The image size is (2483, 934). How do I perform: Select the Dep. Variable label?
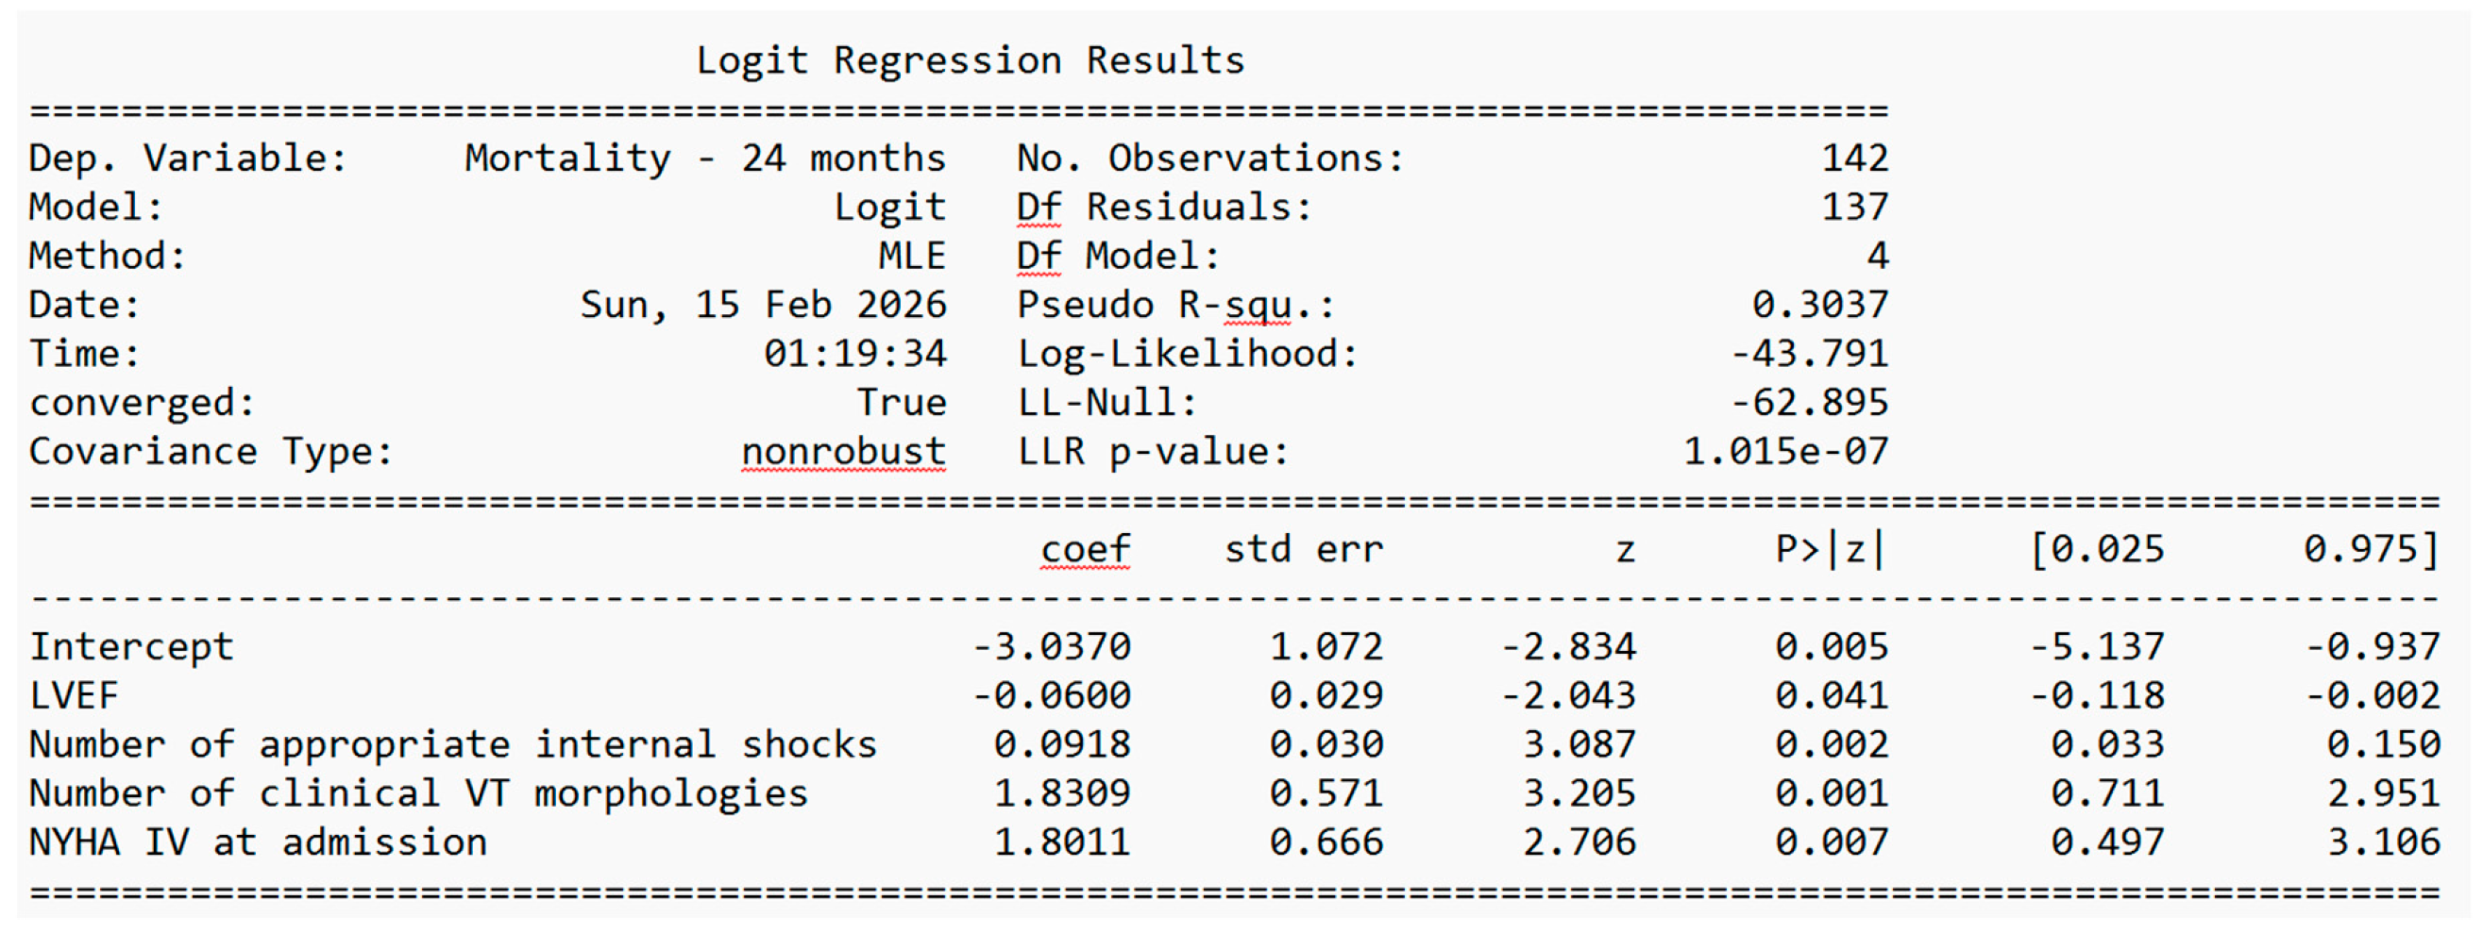click(x=188, y=158)
